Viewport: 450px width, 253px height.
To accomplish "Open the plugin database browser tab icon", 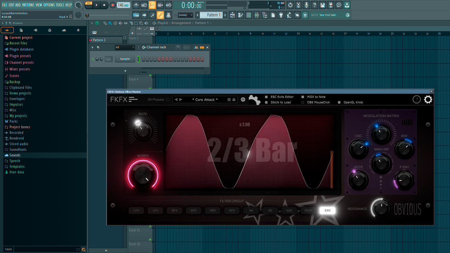I will click(x=36, y=30).
